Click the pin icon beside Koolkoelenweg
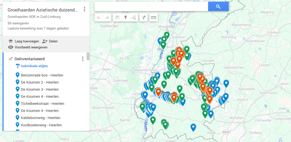291x142 pixels. pos(18,125)
